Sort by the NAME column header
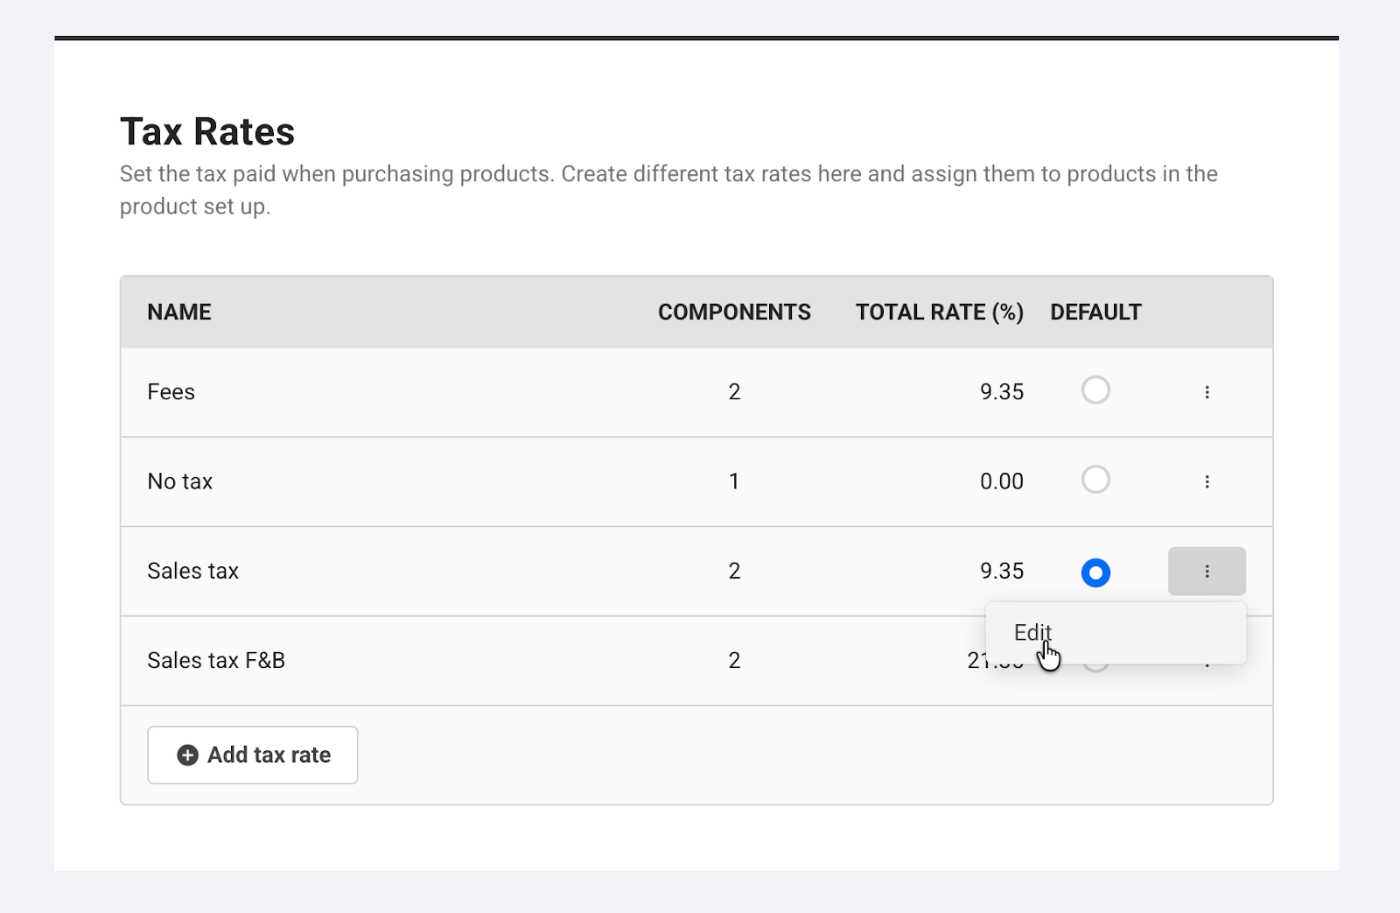1400x913 pixels. (x=179, y=313)
